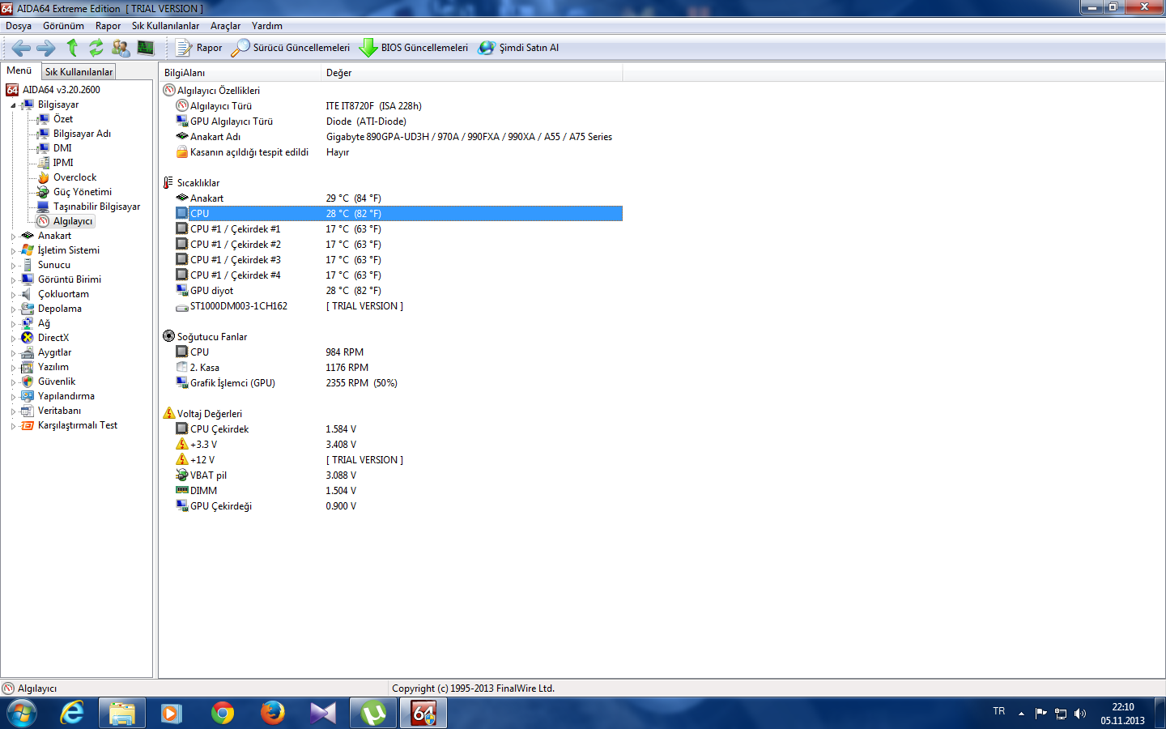Image resolution: width=1166 pixels, height=729 pixels.
Task: Select Algılayıcı tree item
Action: 73,221
